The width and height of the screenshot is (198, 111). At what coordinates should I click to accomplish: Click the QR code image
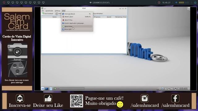tap(76, 101)
